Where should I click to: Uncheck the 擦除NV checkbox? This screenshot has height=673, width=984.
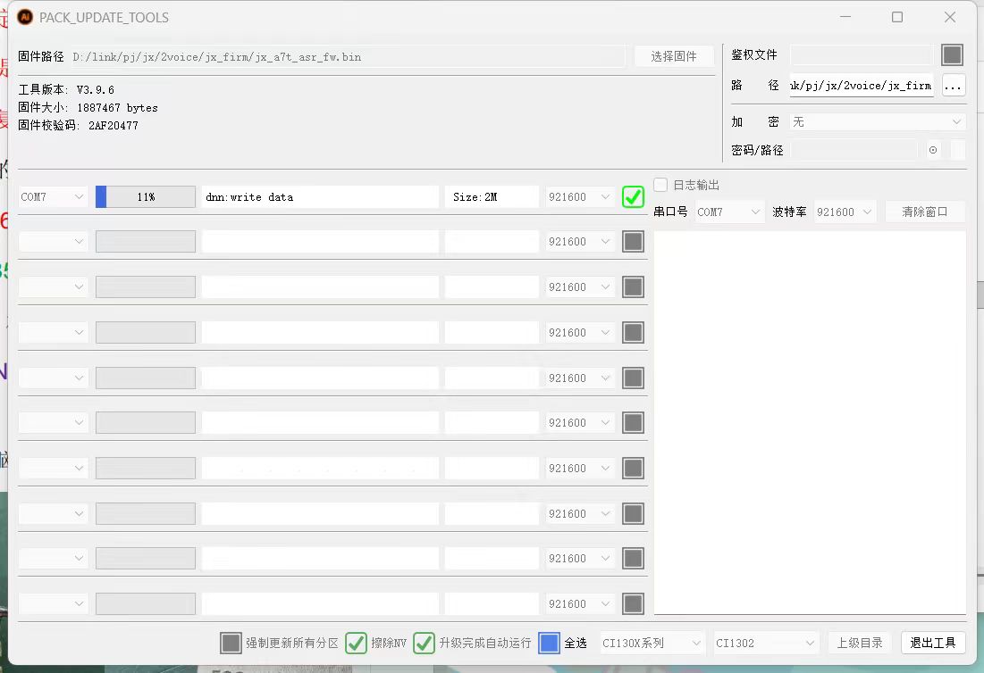tap(356, 642)
